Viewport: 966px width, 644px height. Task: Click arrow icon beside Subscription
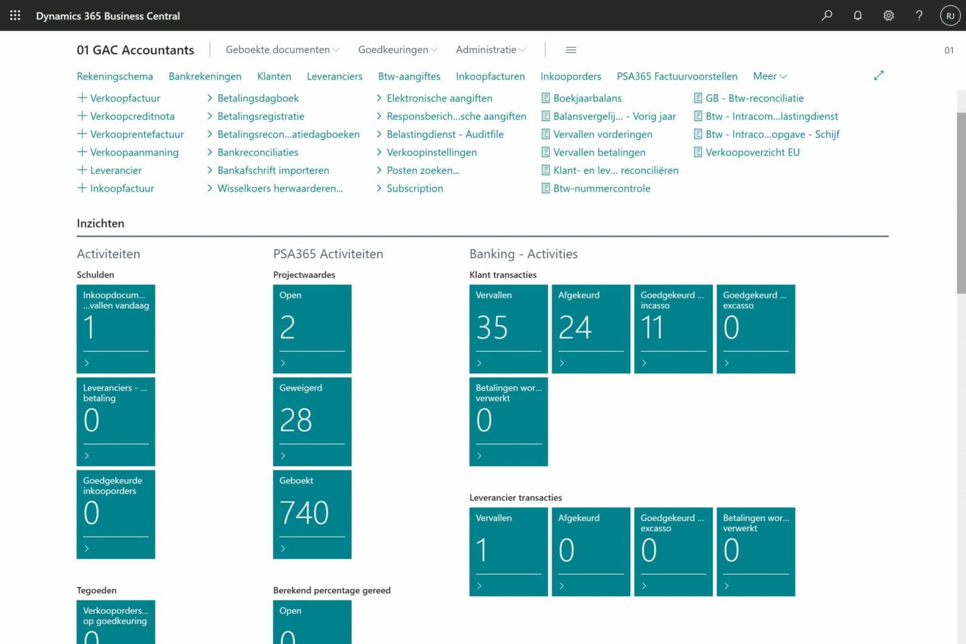pyautogui.click(x=379, y=188)
